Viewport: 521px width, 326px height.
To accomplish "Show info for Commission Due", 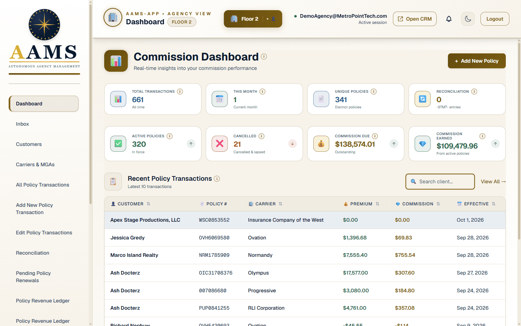I will pos(375,136).
